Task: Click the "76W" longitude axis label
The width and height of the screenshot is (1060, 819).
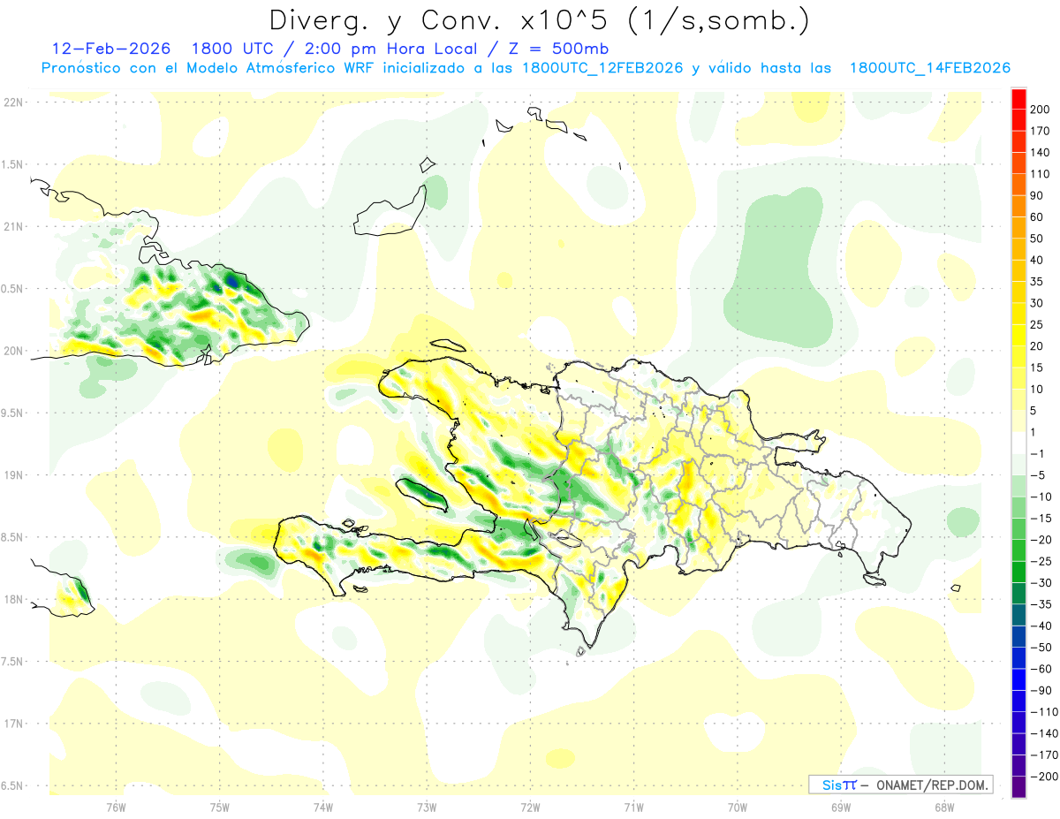Action: point(116,807)
